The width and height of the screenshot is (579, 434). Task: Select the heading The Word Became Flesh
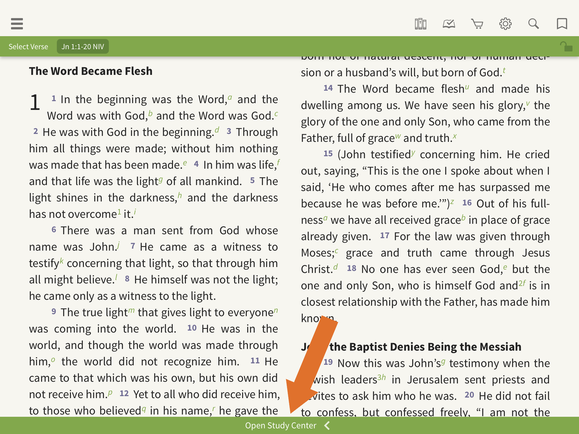coord(91,71)
